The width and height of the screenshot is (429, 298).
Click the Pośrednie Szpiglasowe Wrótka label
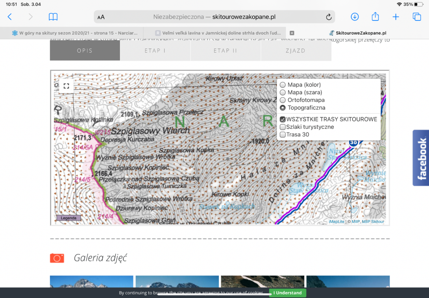pyautogui.click(x=149, y=199)
